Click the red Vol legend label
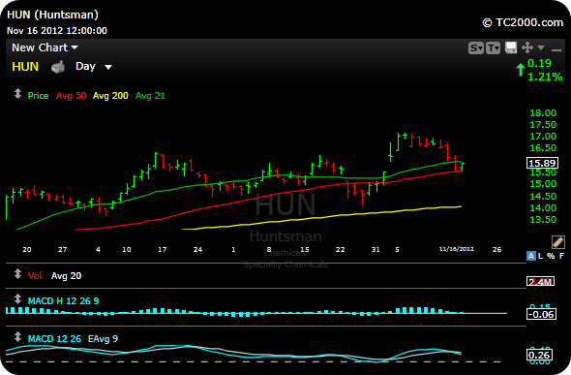 (35, 276)
